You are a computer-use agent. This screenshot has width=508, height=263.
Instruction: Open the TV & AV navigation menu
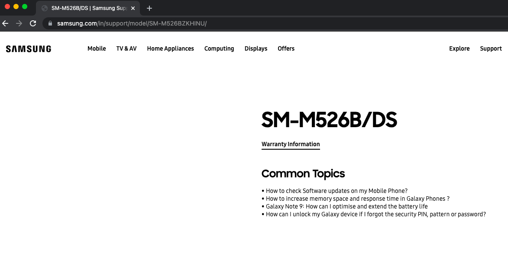click(126, 48)
